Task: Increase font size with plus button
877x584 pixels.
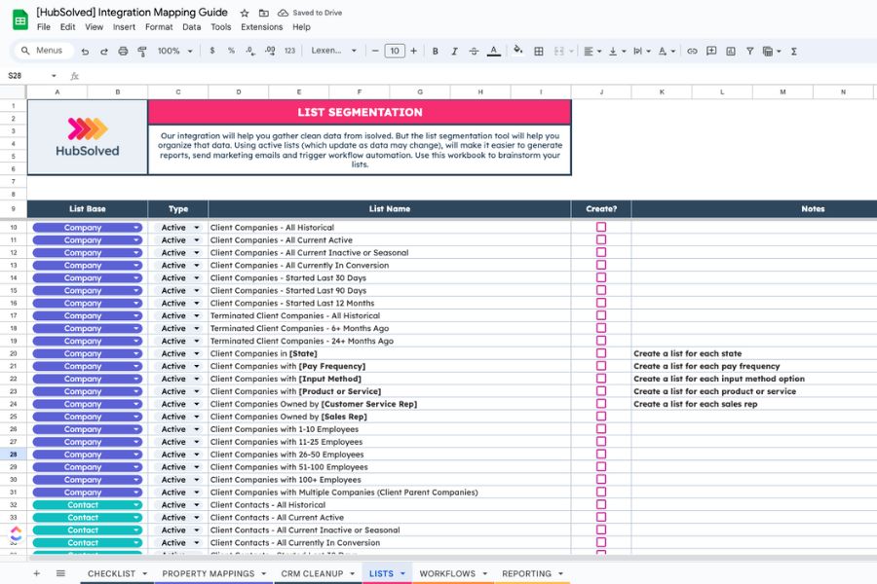Action: coord(413,51)
